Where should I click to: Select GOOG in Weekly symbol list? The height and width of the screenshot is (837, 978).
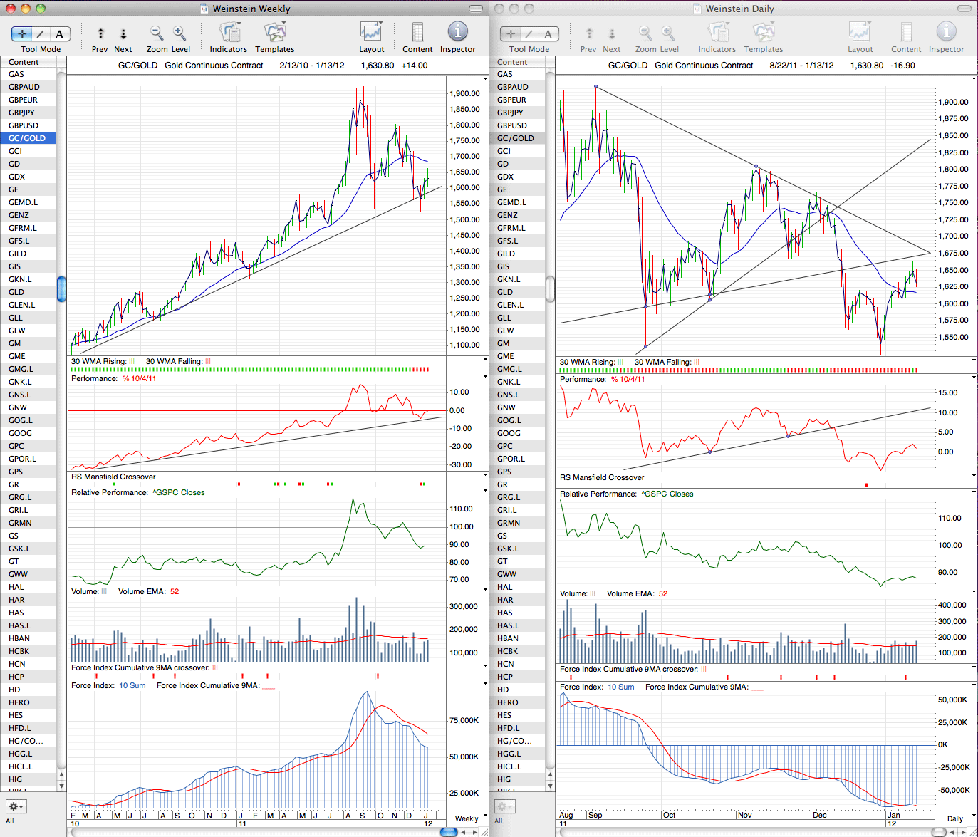point(28,433)
